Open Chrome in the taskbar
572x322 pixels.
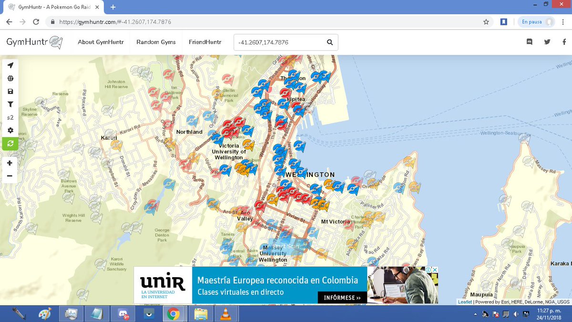point(174,314)
